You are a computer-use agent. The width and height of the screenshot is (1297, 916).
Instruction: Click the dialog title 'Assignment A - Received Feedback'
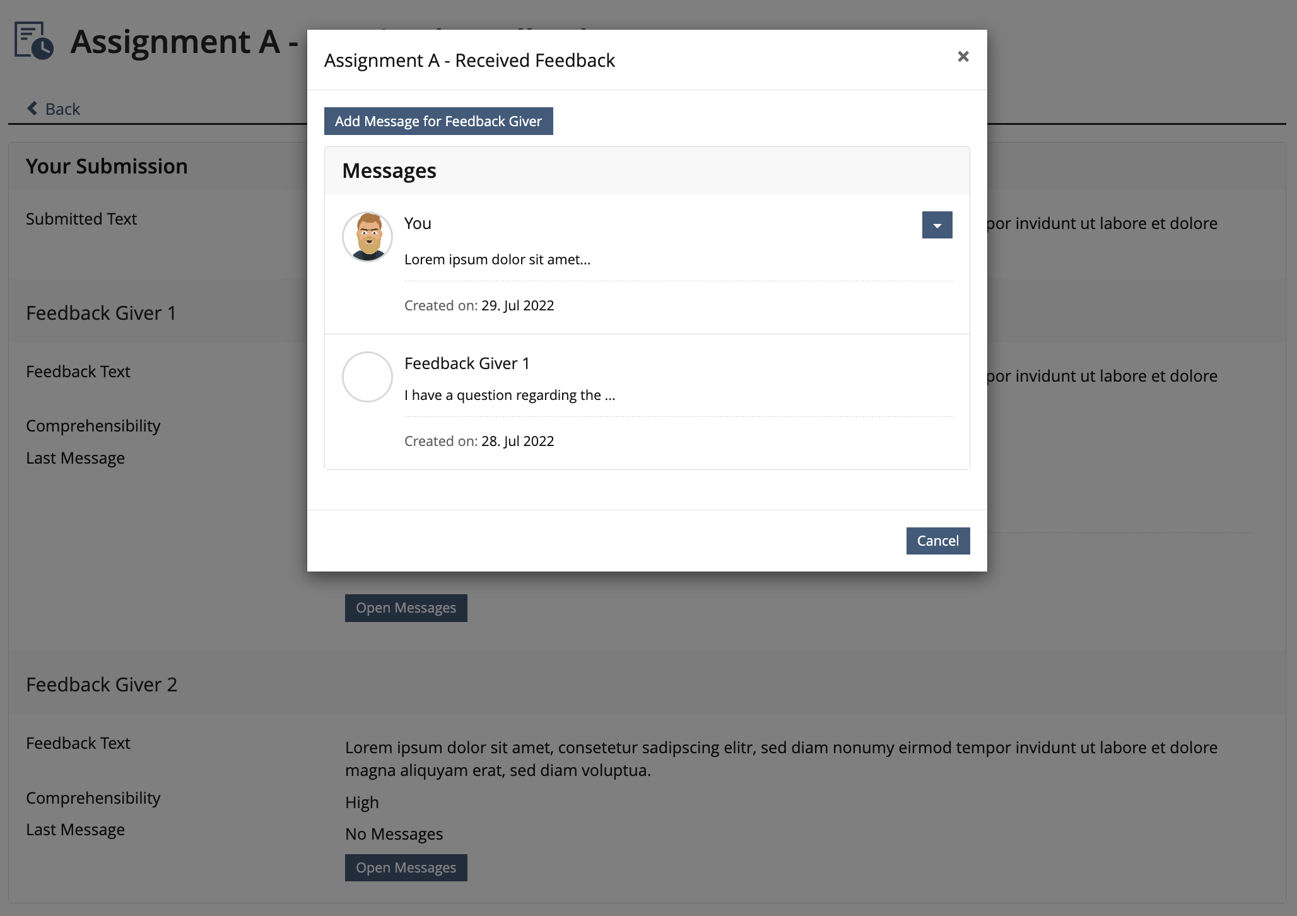tap(469, 61)
